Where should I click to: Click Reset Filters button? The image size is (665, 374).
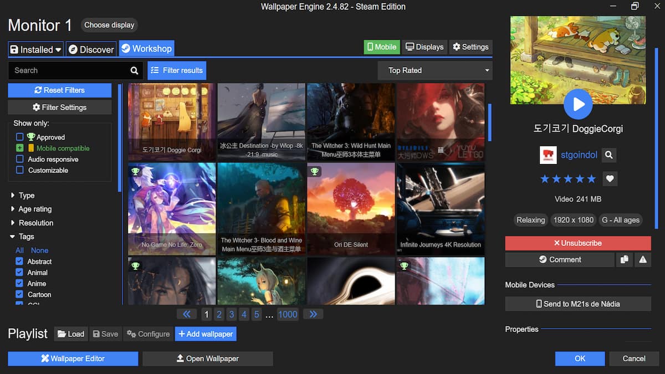point(60,90)
